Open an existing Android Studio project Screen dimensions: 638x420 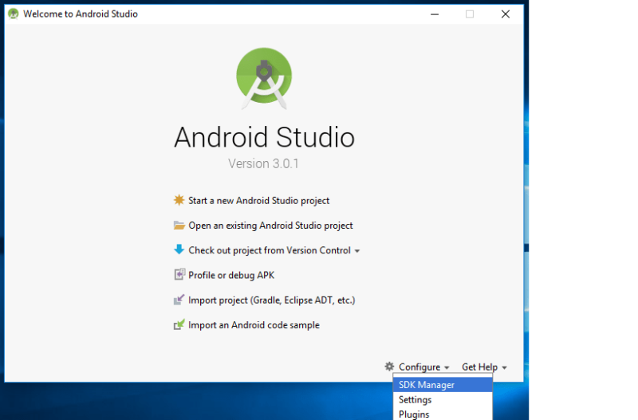pyautogui.click(x=270, y=226)
